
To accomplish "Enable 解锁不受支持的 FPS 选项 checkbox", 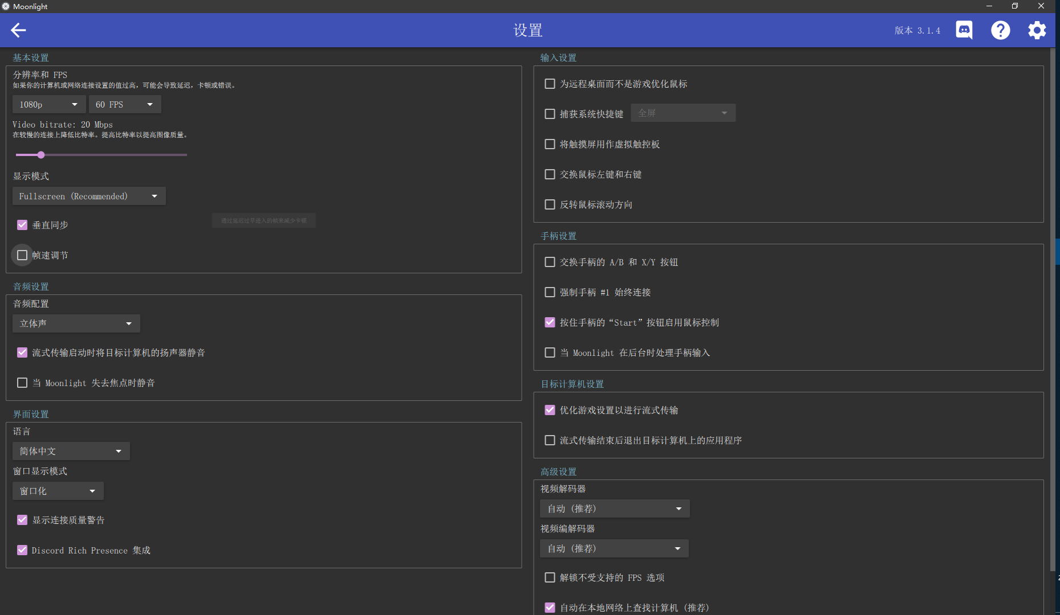I will [550, 577].
